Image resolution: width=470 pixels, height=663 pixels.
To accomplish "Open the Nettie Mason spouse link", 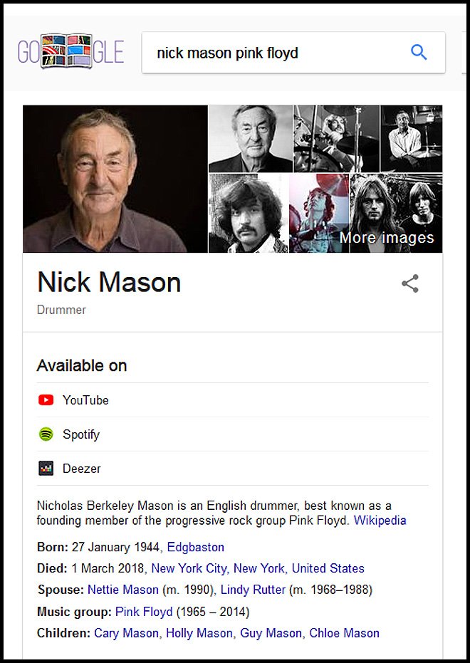I will click(x=123, y=590).
